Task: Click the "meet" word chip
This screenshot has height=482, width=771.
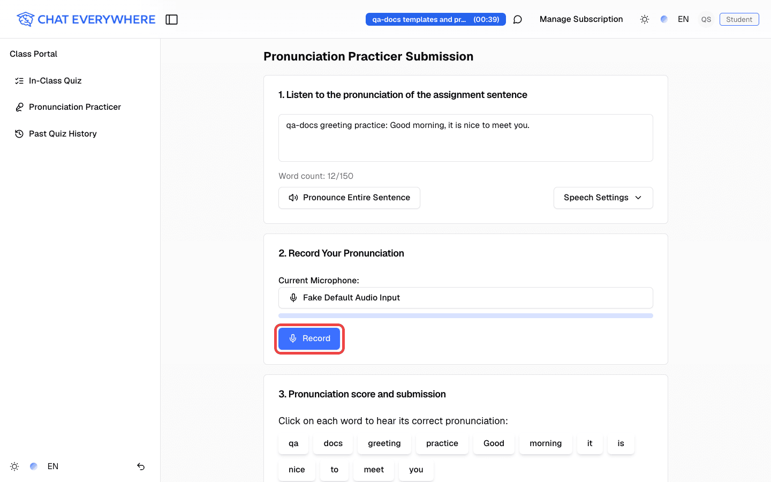Action: point(374,470)
